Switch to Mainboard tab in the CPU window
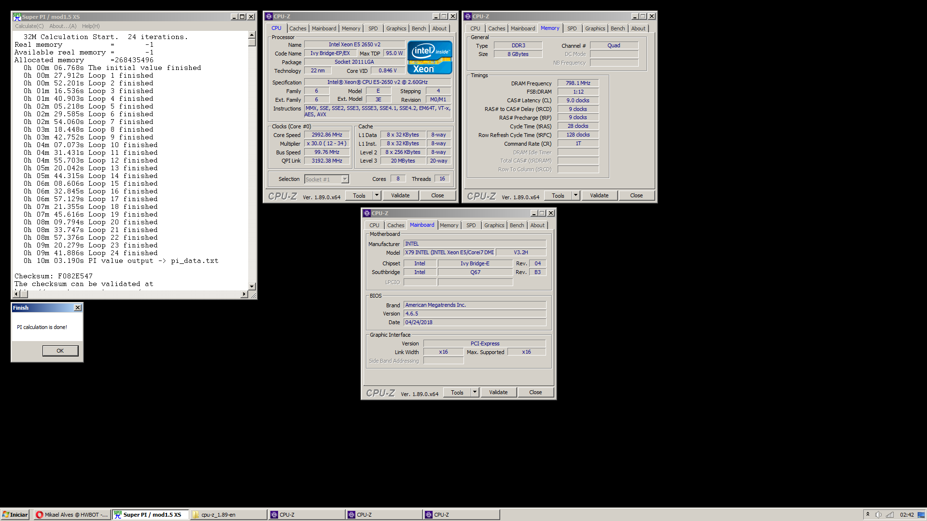927x521 pixels. [x=324, y=28]
